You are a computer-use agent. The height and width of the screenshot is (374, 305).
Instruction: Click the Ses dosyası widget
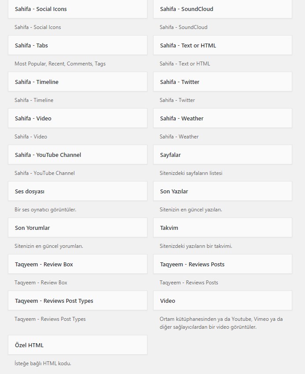(x=77, y=191)
